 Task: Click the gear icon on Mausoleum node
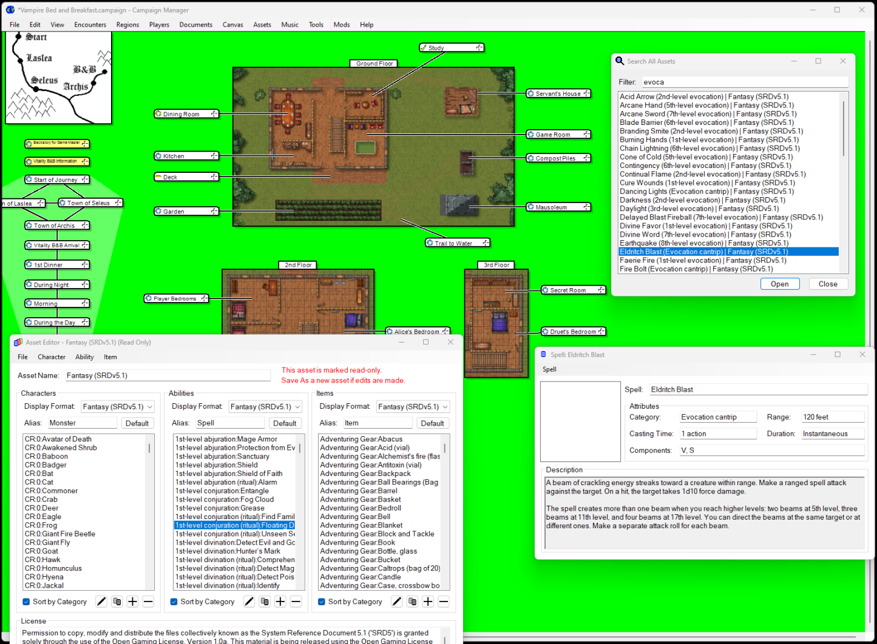(x=531, y=207)
